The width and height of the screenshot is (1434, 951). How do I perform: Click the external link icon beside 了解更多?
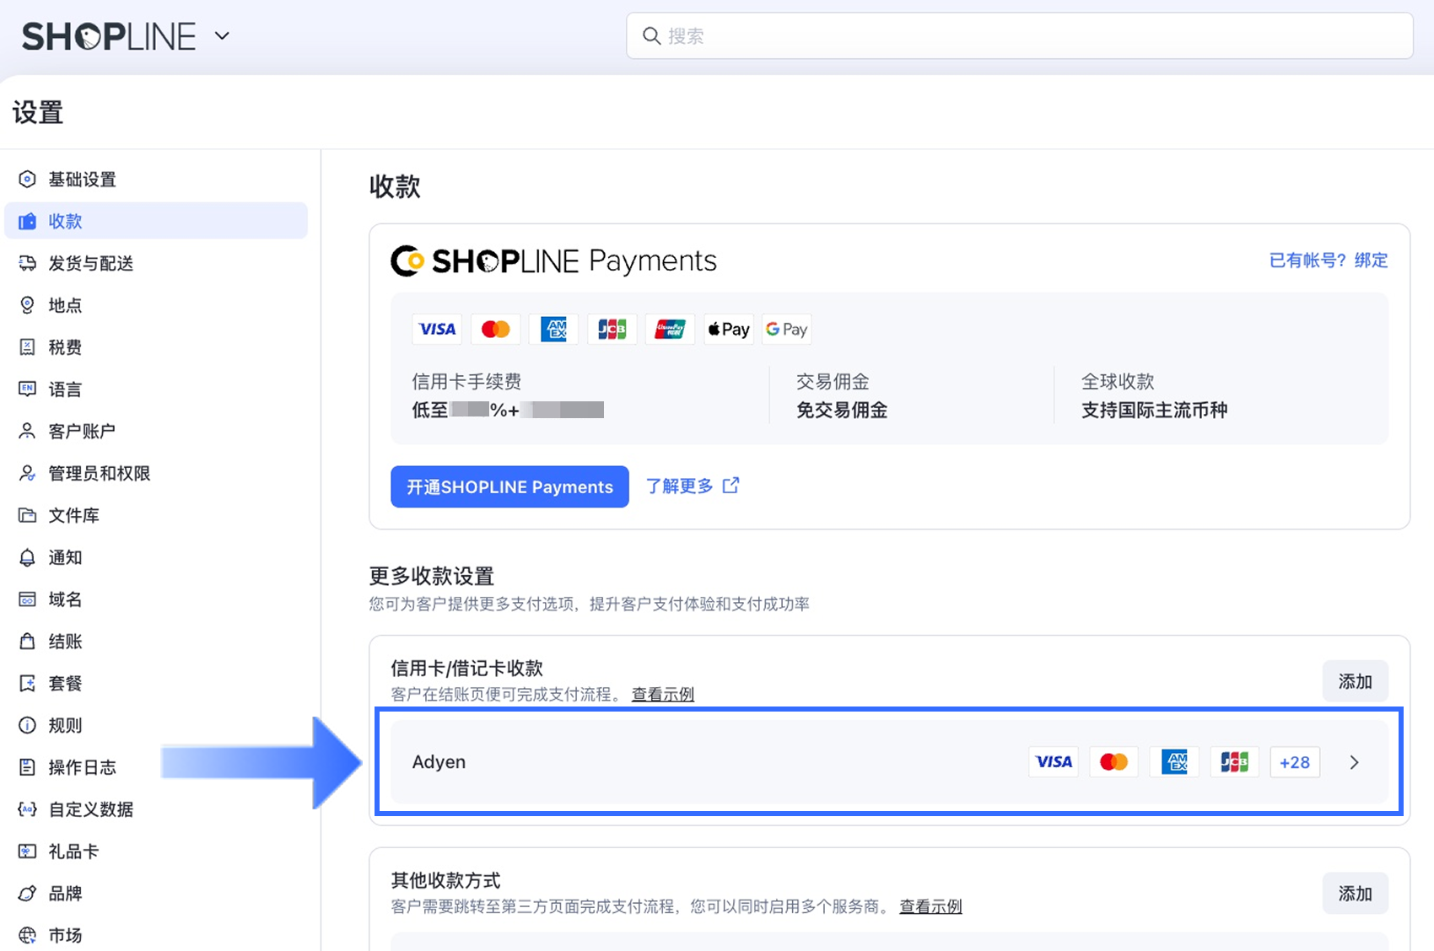731,486
